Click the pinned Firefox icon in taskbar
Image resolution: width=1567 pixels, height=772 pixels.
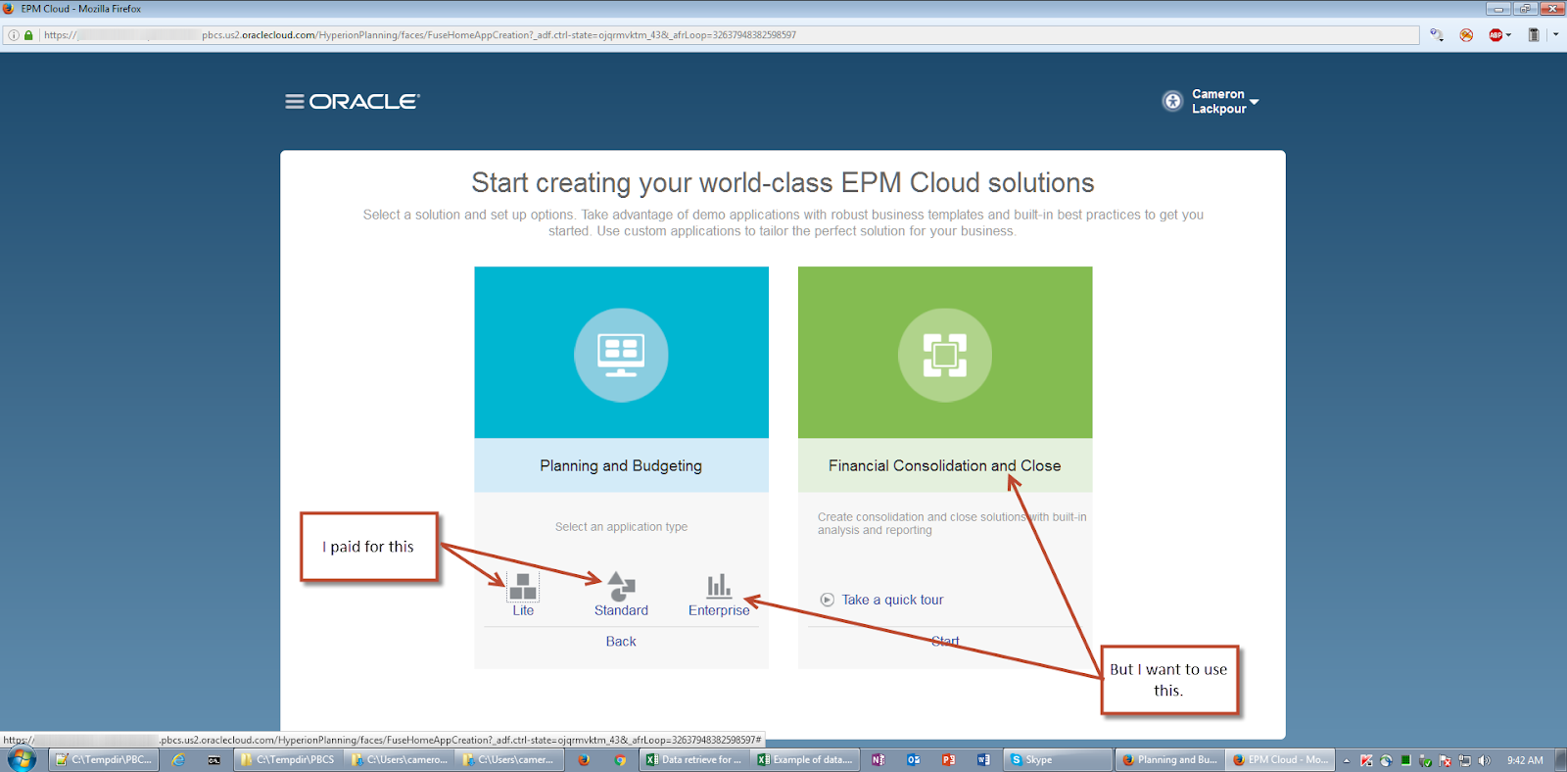point(584,759)
